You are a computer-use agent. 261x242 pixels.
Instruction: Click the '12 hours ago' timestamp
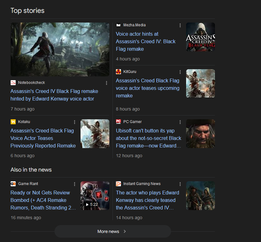click(x=129, y=156)
